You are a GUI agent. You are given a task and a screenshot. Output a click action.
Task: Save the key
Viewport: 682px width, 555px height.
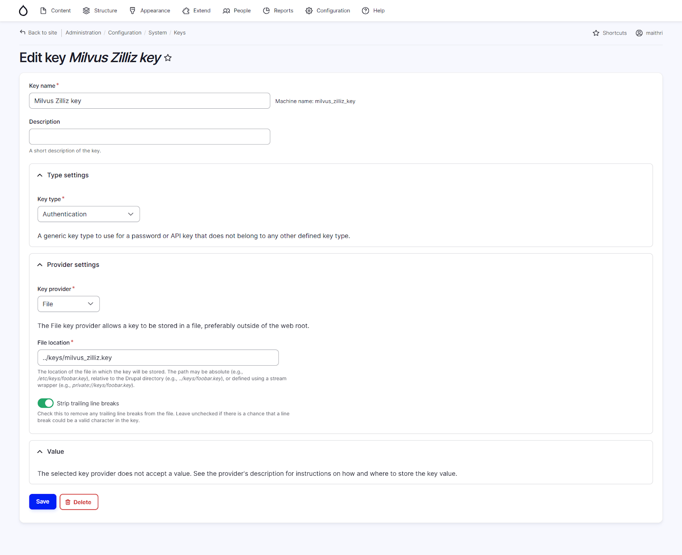coord(43,502)
